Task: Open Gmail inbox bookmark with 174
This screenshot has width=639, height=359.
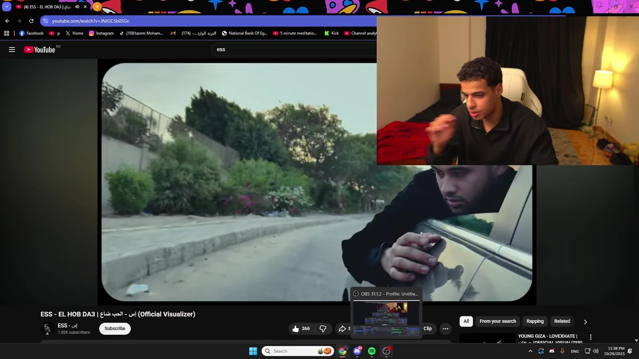Action: point(193,33)
